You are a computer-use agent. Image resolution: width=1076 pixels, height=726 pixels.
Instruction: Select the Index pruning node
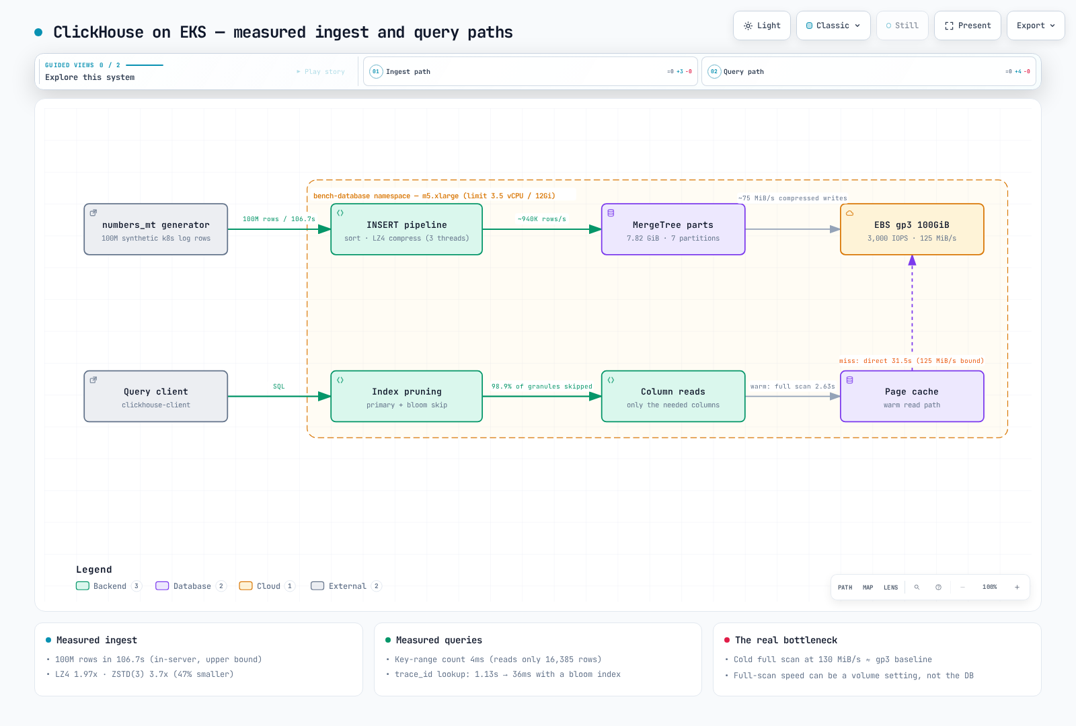(407, 397)
